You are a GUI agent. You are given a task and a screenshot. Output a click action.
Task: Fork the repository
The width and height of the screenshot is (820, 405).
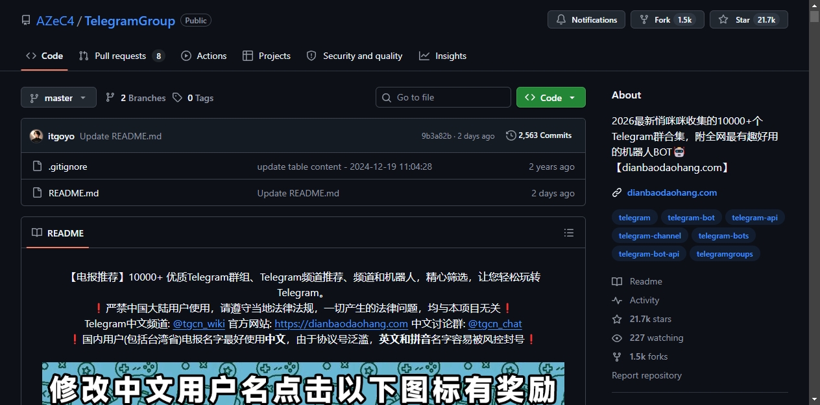pos(668,19)
